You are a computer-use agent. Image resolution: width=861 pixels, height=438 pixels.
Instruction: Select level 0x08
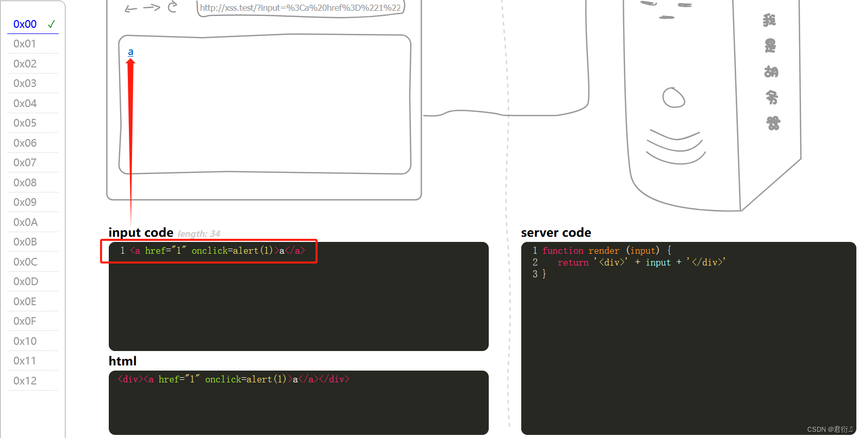click(25, 183)
